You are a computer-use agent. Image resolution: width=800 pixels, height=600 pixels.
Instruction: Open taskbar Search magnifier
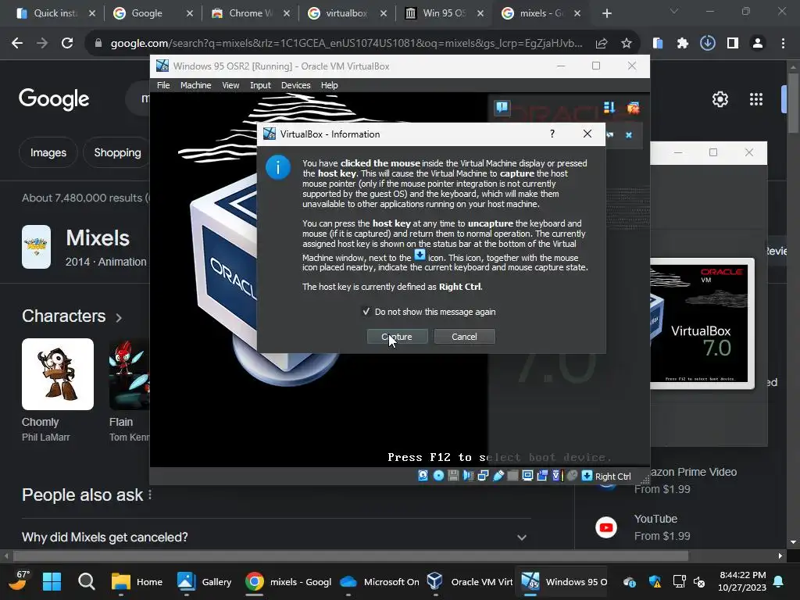(x=86, y=581)
